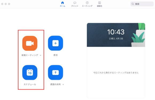Focus the 検索 search field
Image resolution: width=155 pixels, height=100 pixels.
[142, 4]
